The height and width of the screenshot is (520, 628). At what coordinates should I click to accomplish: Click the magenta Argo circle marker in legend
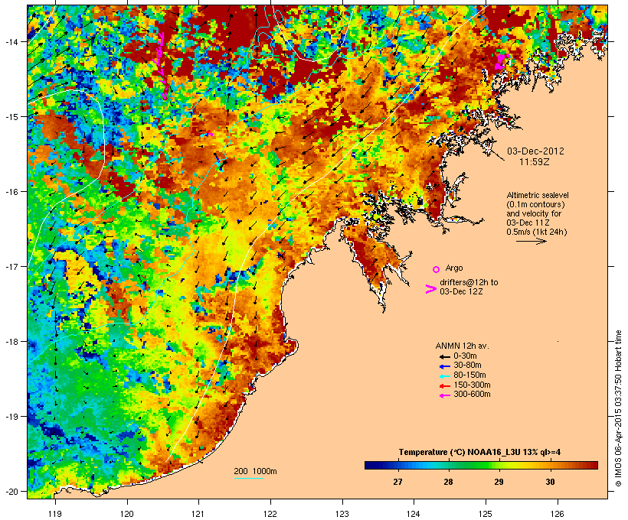pyautogui.click(x=436, y=269)
